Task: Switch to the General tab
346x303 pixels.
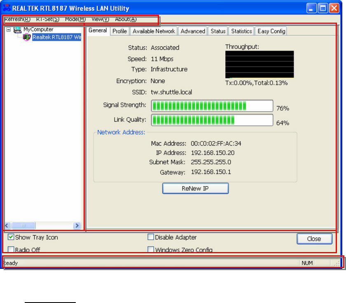Action: pyautogui.click(x=98, y=30)
